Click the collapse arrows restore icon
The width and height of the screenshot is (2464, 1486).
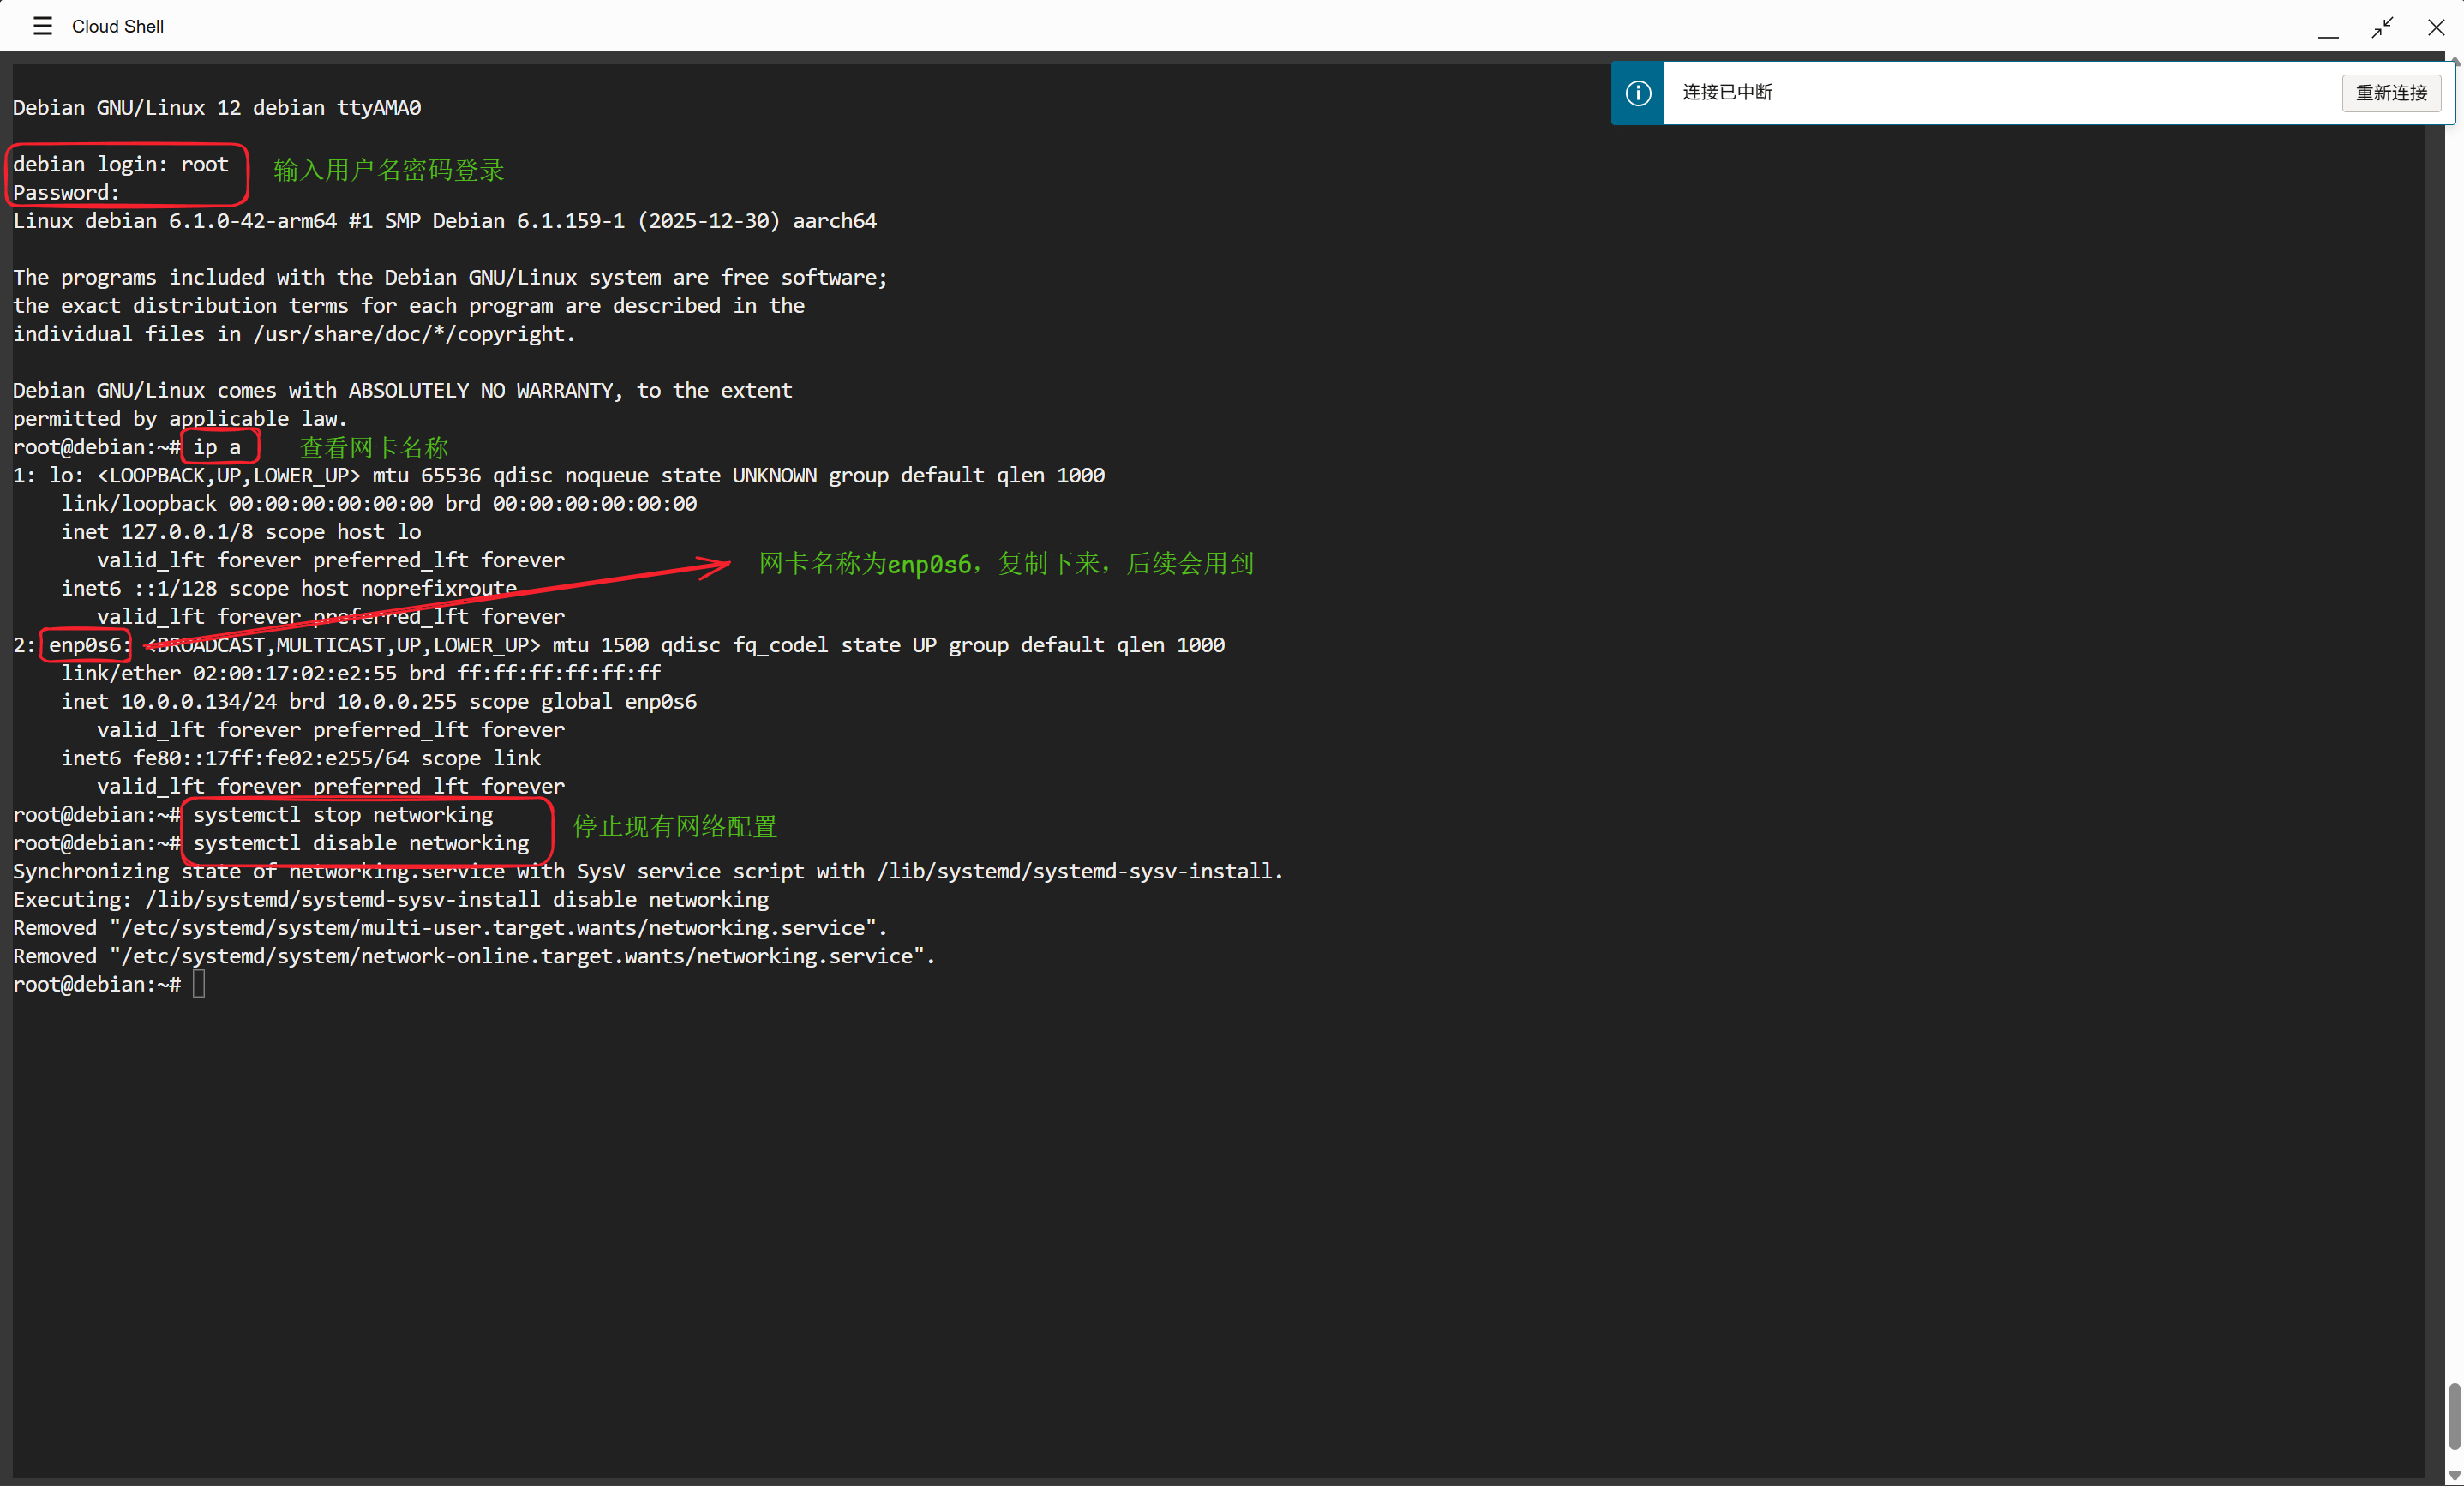[x=2382, y=27]
